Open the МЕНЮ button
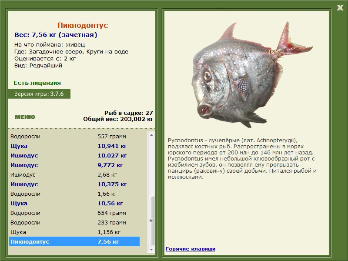This screenshot has height=261, width=348. (25, 117)
